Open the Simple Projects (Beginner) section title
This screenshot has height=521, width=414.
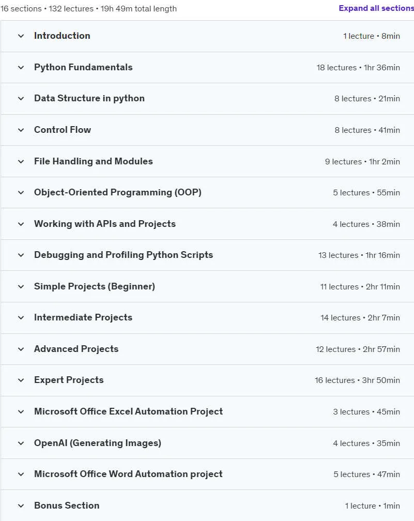pos(95,286)
